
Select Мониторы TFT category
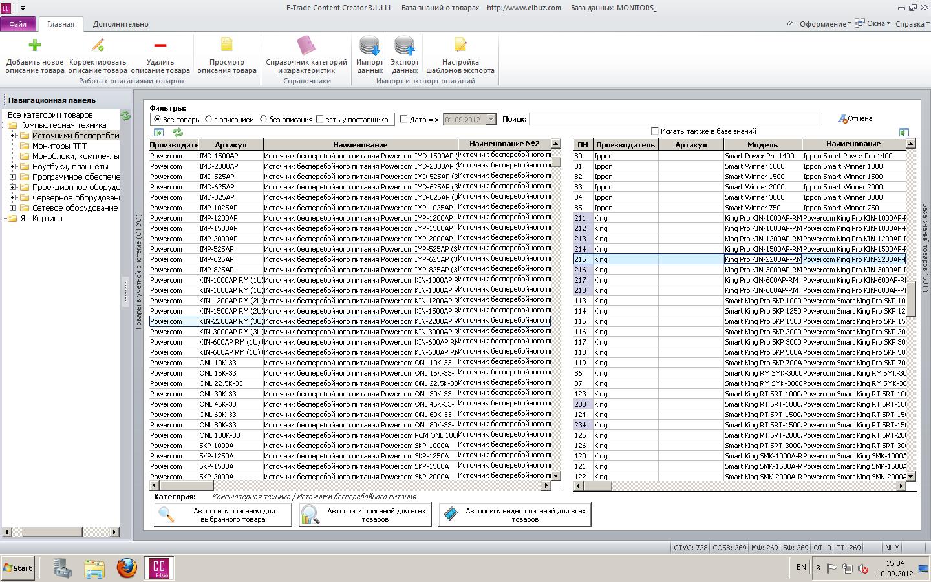click(x=59, y=146)
